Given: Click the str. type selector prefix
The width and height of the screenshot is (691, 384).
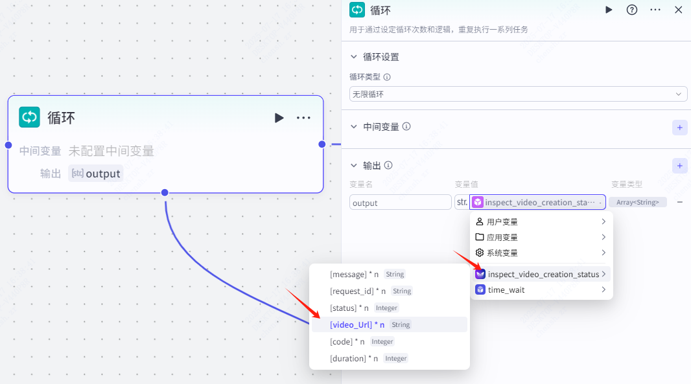Looking at the screenshot, I should tap(462, 202).
